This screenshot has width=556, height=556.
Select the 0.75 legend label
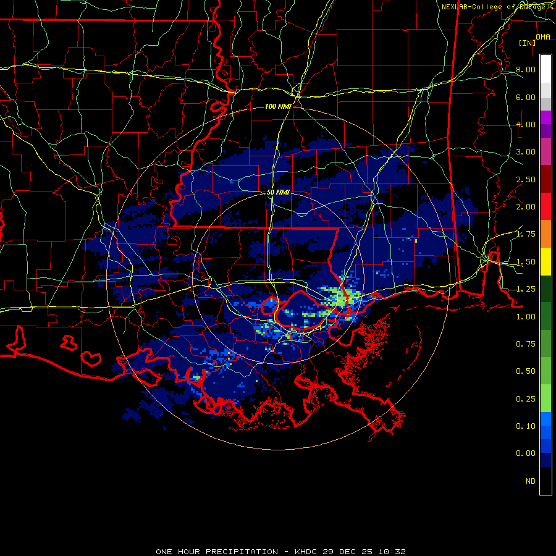click(x=526, y=343)
